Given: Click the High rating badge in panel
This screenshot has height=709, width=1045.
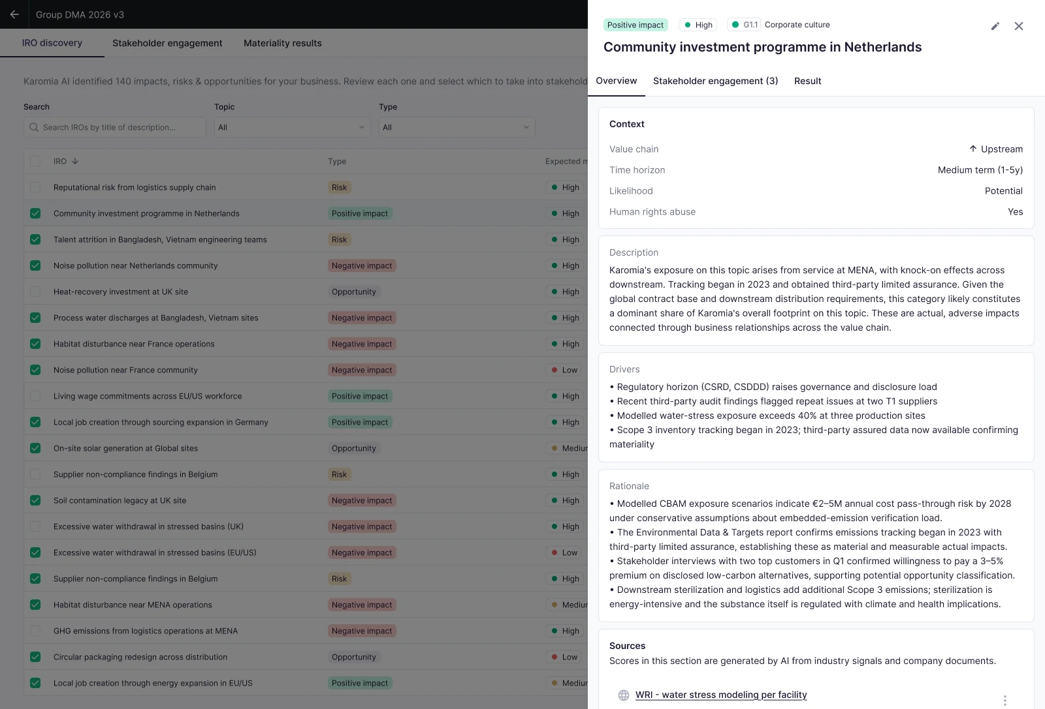Looking at the screenshot, I should [x=698, y=25].
